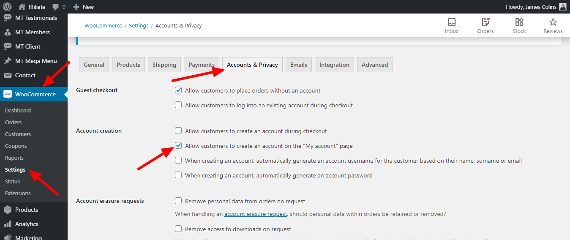Switch to the Emails tab
This screenshot has width=570, height=240.
point(299,65)
